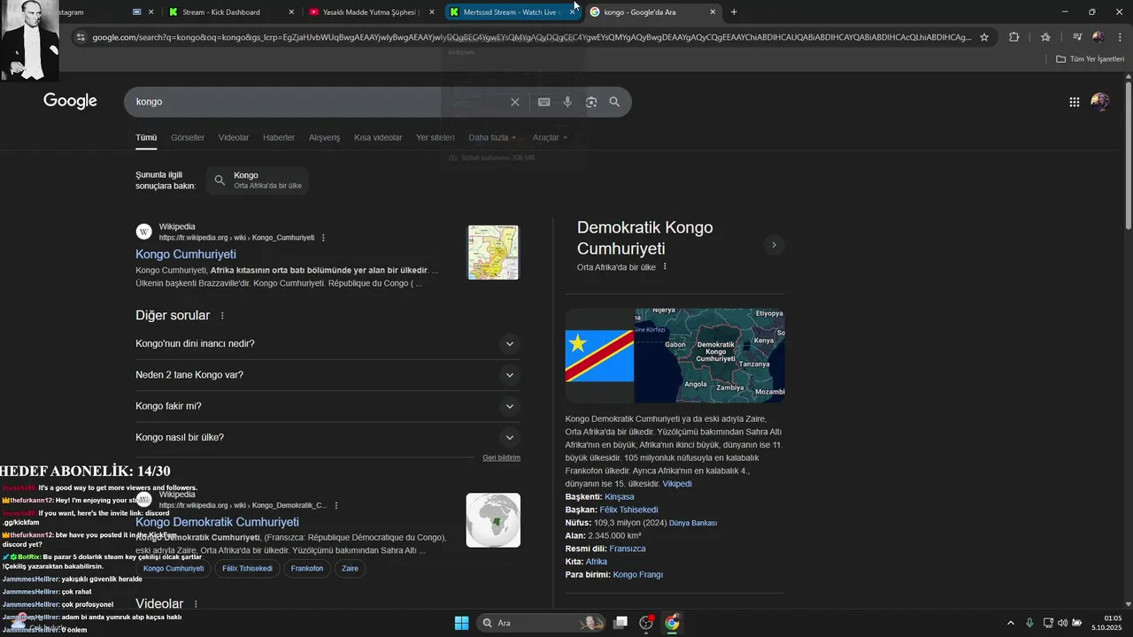
Task: Open more options beside Orta Afrika'da bir ülke
Action: click(x=665, y=267)
